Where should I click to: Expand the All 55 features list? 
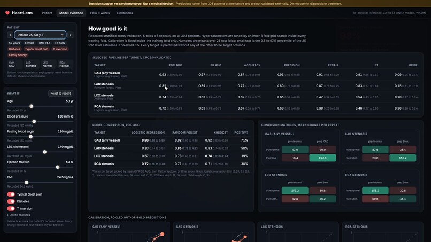(x=19, y=215)
